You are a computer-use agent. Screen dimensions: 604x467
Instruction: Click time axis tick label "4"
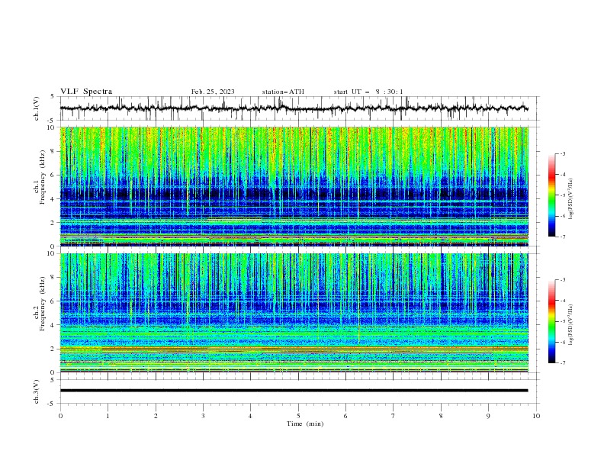250,416
